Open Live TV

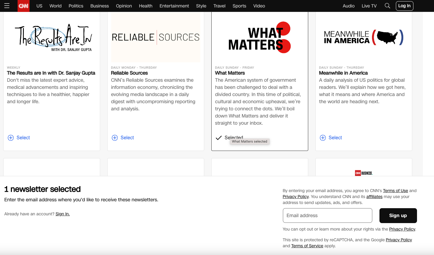click(x=369, y=6)
